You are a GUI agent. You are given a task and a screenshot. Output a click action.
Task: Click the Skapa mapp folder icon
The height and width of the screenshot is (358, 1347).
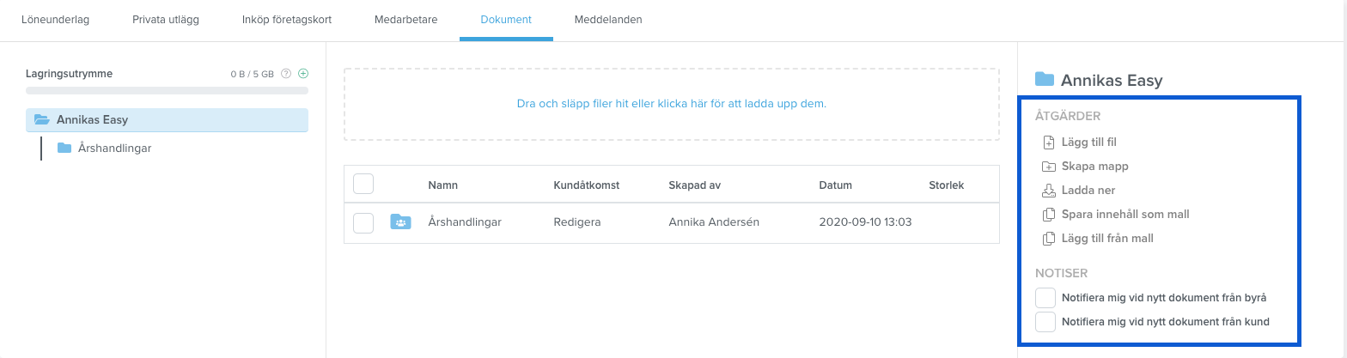pyautogui.click(x=1048, y=167)
